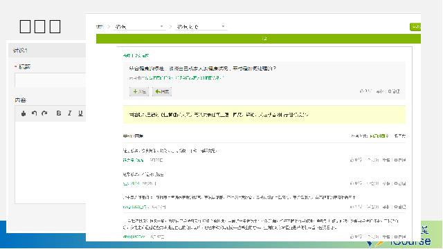
Task: Click the wide green bar below breadcrumbs
Action: coord(258,39)
